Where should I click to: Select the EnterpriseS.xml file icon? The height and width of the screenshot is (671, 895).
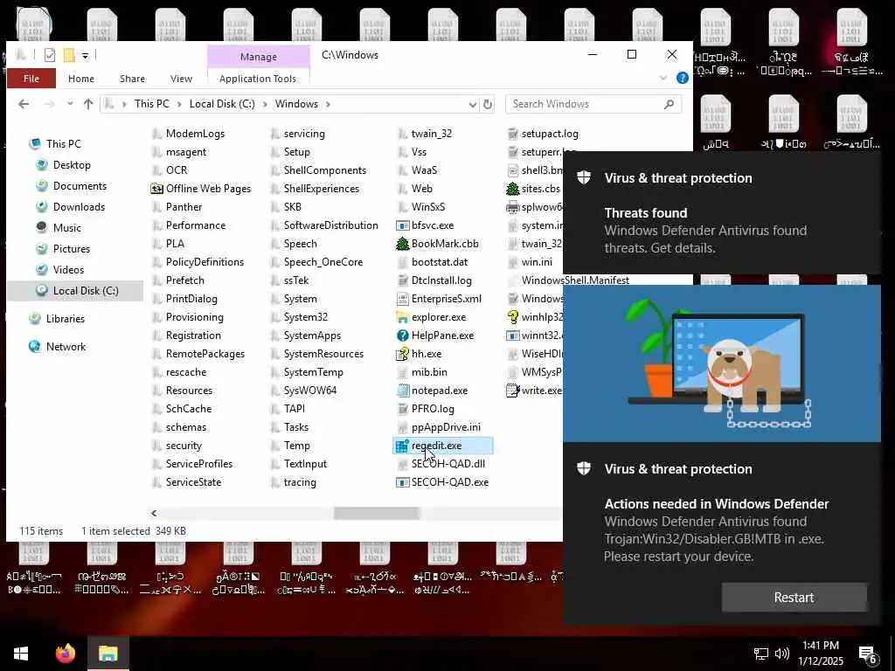coord(402,299)
